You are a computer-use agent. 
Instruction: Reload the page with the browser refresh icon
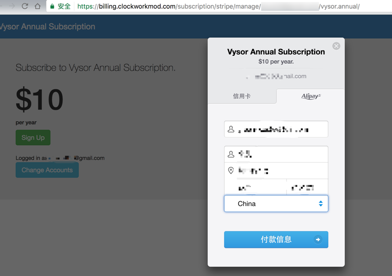(x=25, y=6)
